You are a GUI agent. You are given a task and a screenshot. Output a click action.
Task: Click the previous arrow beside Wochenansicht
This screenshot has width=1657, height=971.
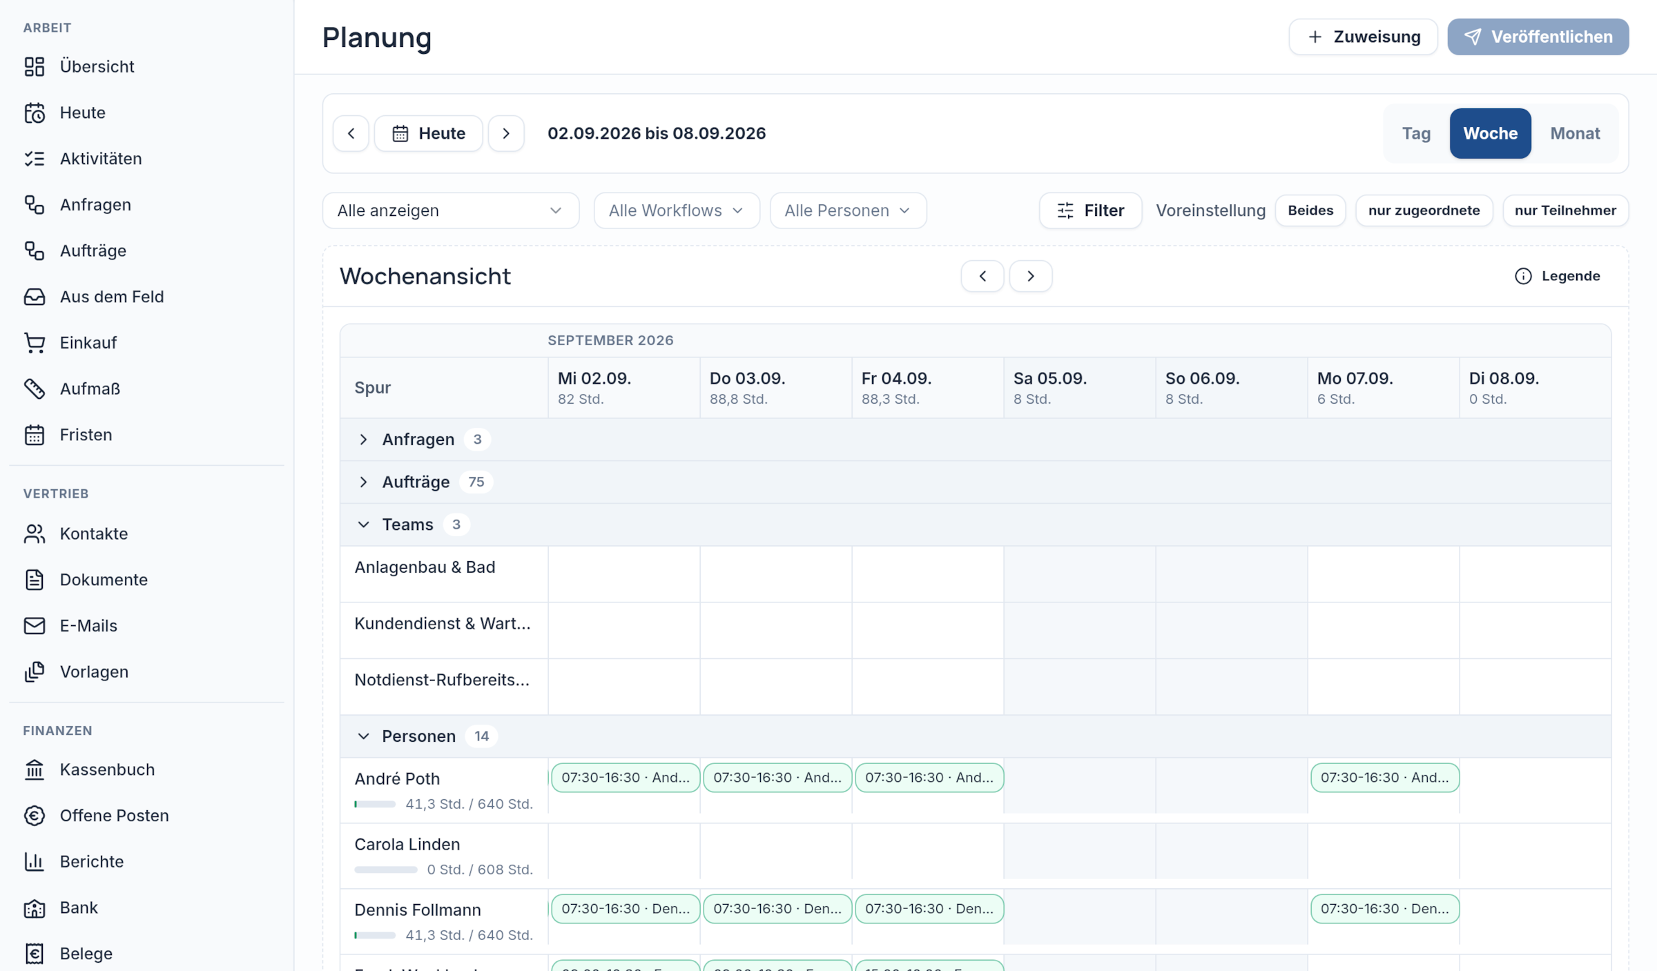point(982,276)
